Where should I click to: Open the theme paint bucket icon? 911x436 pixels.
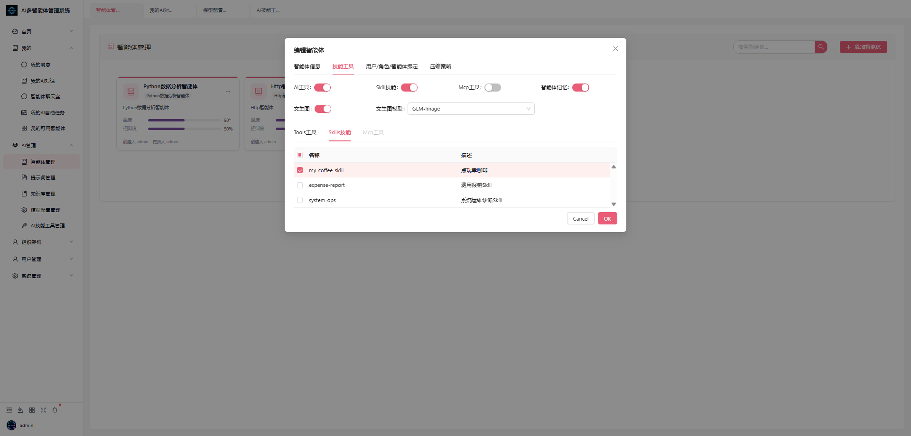pyautogui.click(x=20, y=410)
